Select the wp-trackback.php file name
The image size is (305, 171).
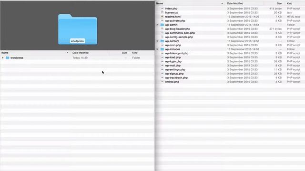click(176, 78)
